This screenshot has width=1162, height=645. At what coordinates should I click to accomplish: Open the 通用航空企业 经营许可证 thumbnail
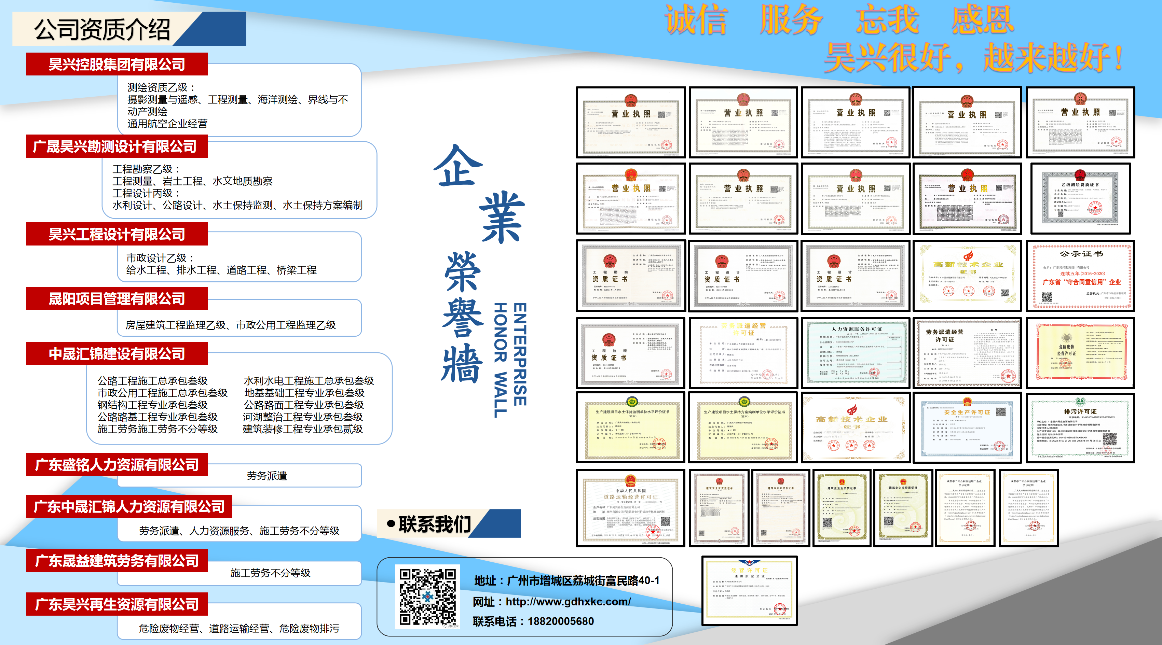[749, 590]
